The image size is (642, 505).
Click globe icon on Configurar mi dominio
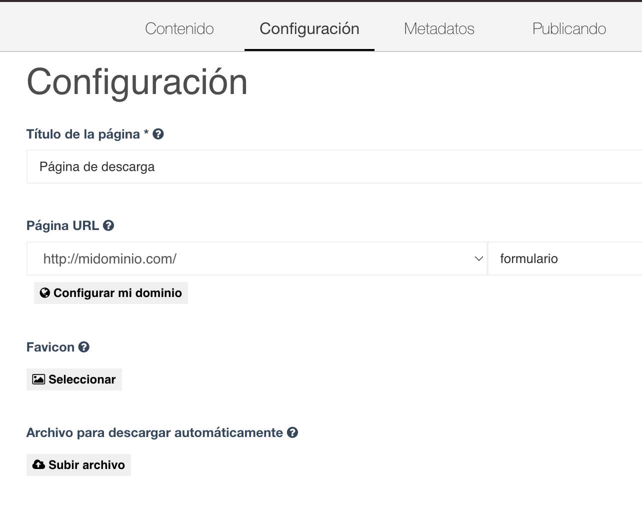click(x=44, y=293)
